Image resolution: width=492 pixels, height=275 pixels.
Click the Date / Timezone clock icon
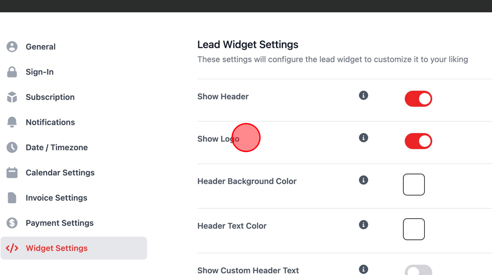12,148
